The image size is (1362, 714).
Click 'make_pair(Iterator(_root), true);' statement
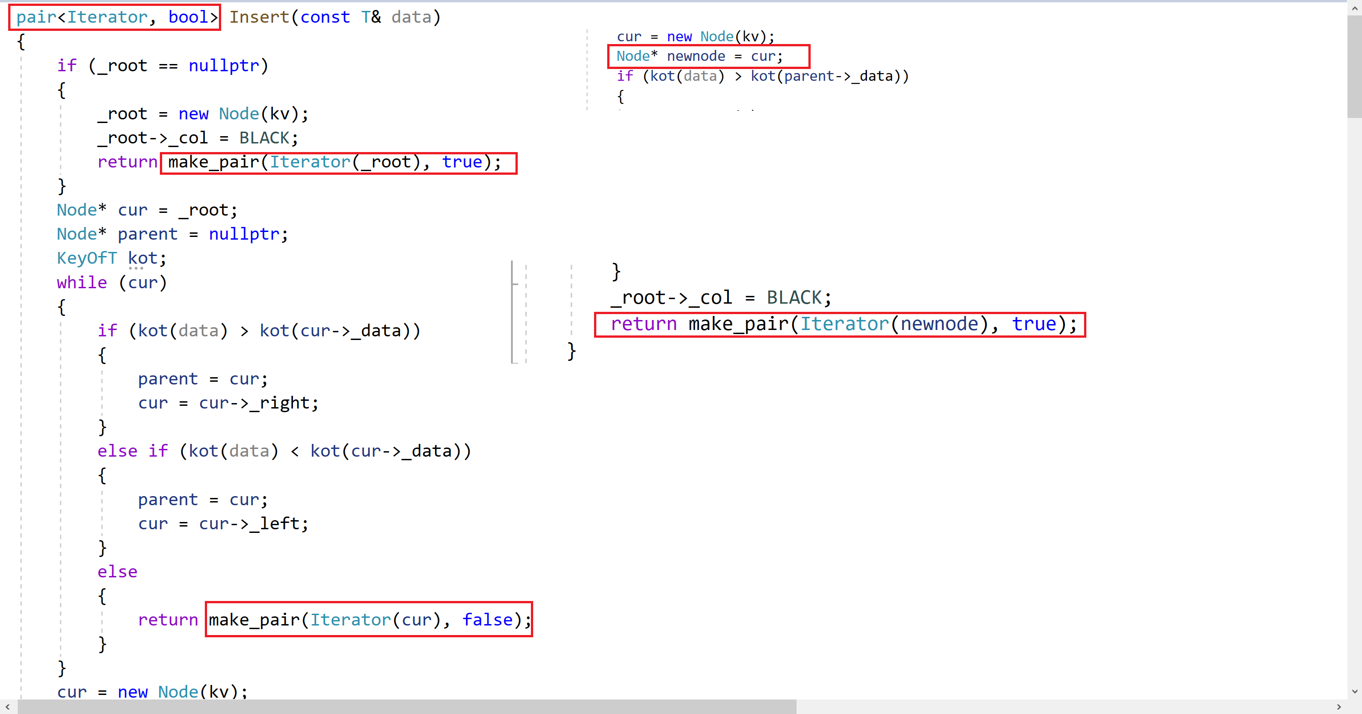coord(334,162)
